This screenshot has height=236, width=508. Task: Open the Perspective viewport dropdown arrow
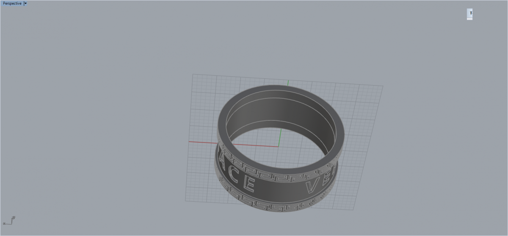[x=25, y=3]
